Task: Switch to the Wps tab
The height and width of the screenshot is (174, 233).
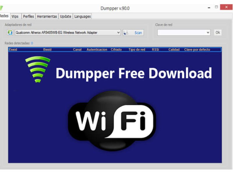Action: [15, 17]
